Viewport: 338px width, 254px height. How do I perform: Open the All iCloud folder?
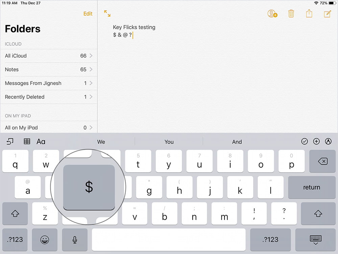(x=49, y=56)
